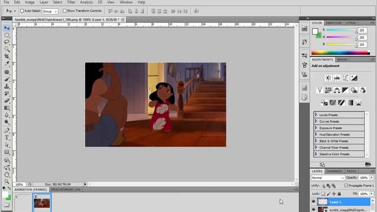Select the Spot Healing Brush tool
Screen dimensions: 377x212
coord(6,72)
